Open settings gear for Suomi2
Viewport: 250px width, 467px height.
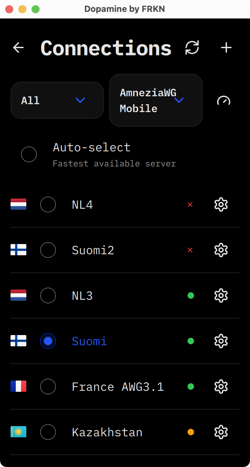221,250
